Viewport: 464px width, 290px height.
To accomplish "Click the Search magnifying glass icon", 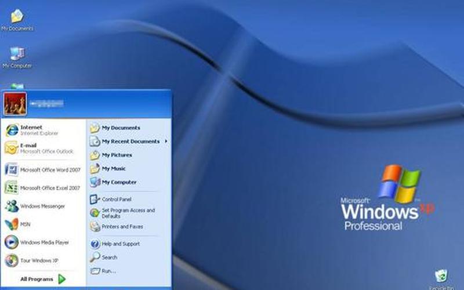I will 95,257.
